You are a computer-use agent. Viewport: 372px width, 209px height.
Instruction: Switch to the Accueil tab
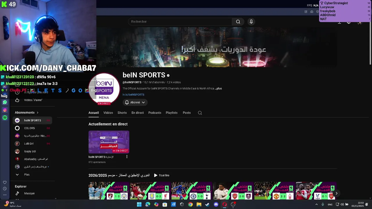(x=94, y=113)
